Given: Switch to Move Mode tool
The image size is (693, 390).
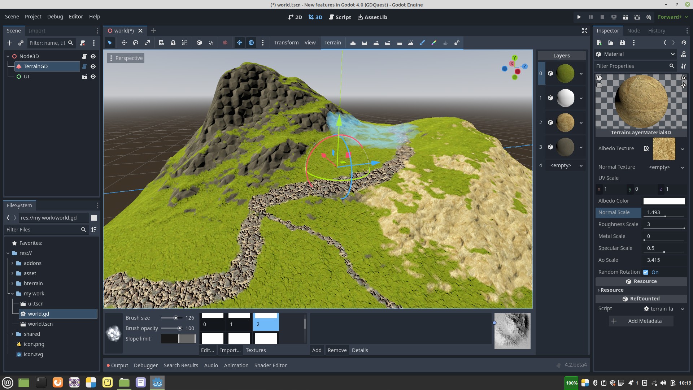Looking at the screenshot, I should click(124, 43).
